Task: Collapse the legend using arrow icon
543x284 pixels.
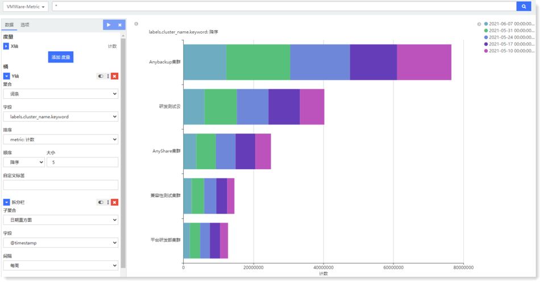Action: pyautogui.click(x=479, y=24)
